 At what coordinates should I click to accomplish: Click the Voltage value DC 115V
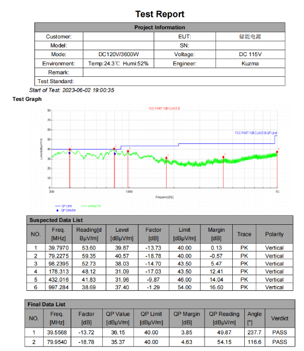click(x=250, y=54)
